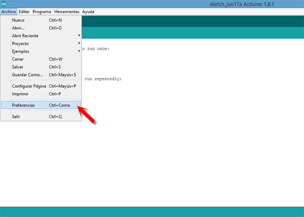Select Configurar Página menu entry
Image resolution: width=304 pixels, height=217 pixels.
tap(41, 86)
